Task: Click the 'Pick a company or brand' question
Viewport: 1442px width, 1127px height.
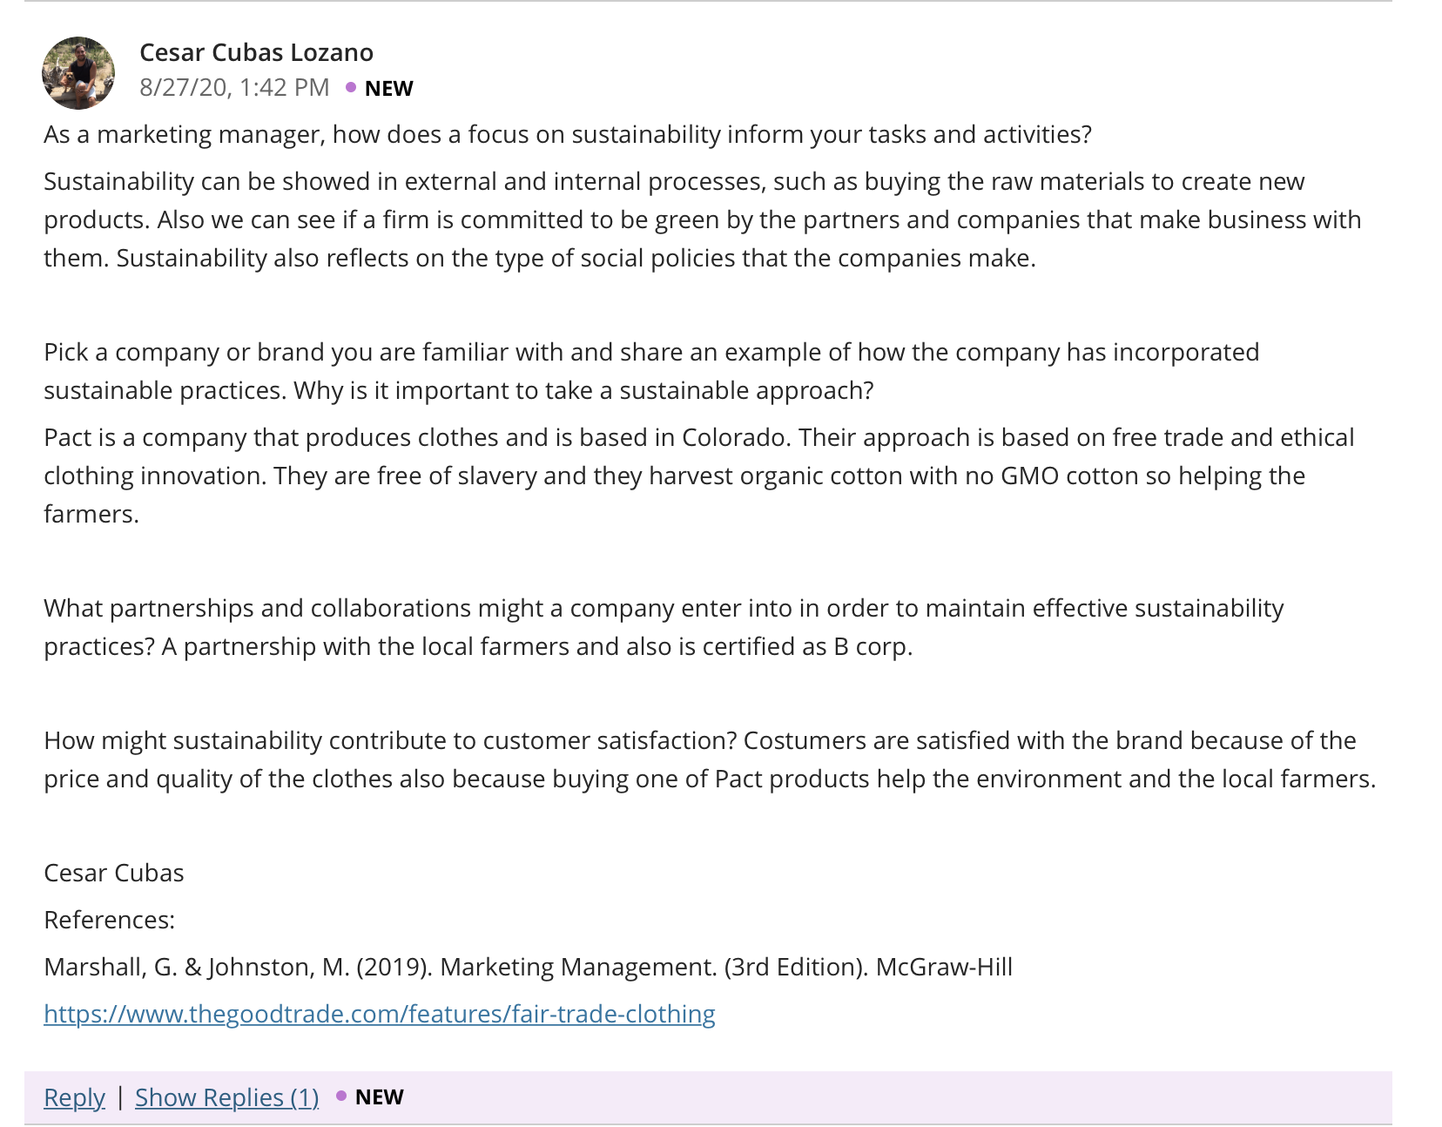Action: pyautogui.click(x=651, y=371)
